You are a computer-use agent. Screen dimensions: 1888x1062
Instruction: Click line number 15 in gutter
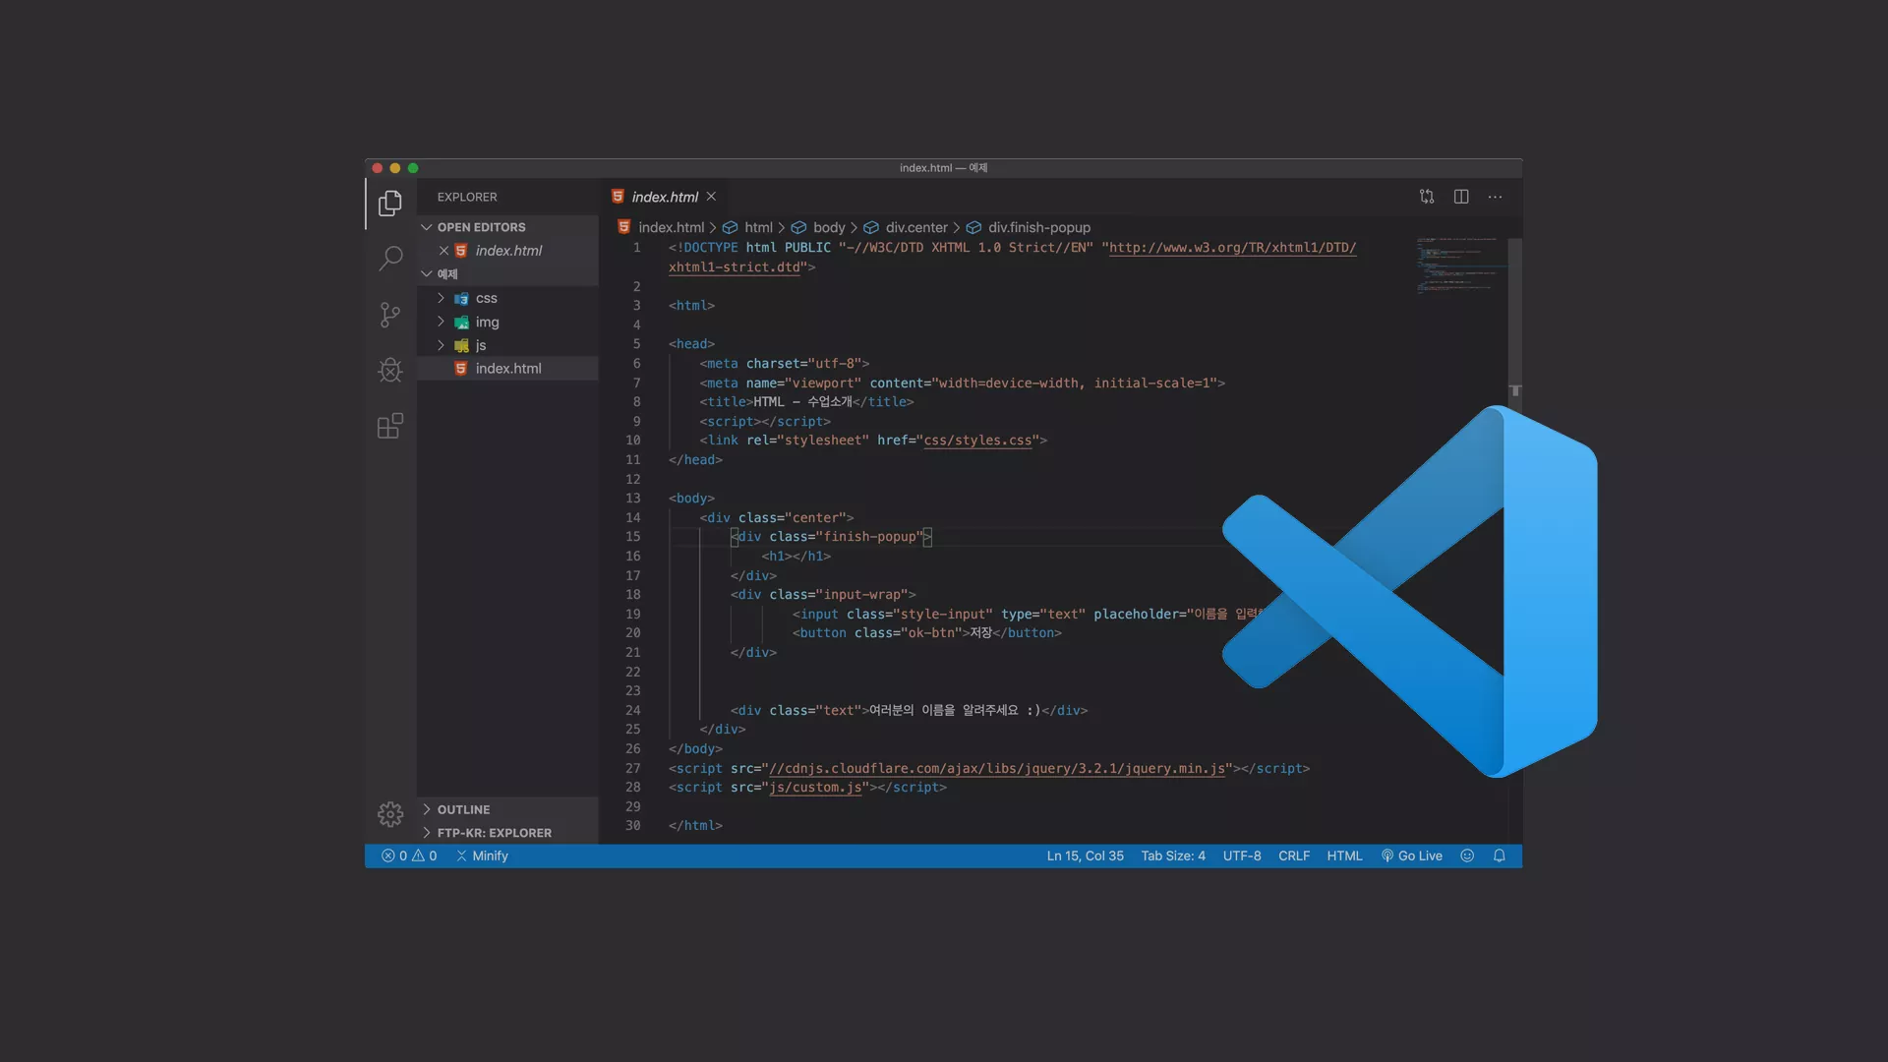point(632,537)
